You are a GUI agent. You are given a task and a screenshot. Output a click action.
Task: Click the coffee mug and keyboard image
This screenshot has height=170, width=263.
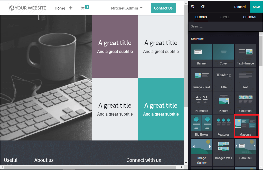(x=46, y=78)
